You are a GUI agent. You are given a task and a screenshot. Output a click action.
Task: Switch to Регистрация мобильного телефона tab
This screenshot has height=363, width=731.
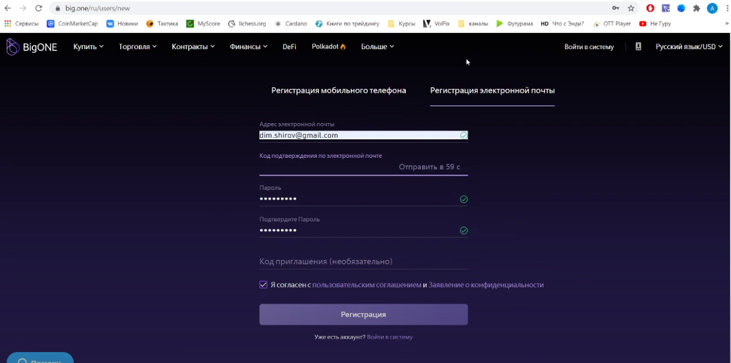point(339,90)
